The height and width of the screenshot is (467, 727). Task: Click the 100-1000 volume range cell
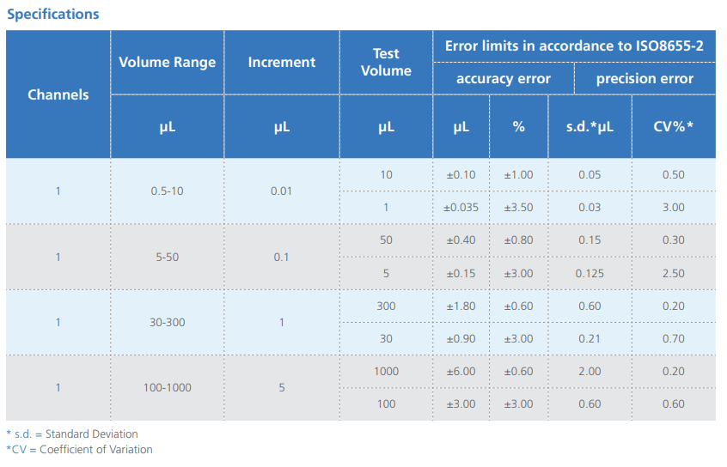coord(167,388)
